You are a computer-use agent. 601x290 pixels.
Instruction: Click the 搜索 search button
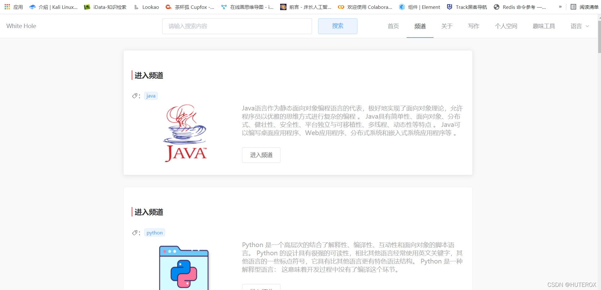coord(338,26)
